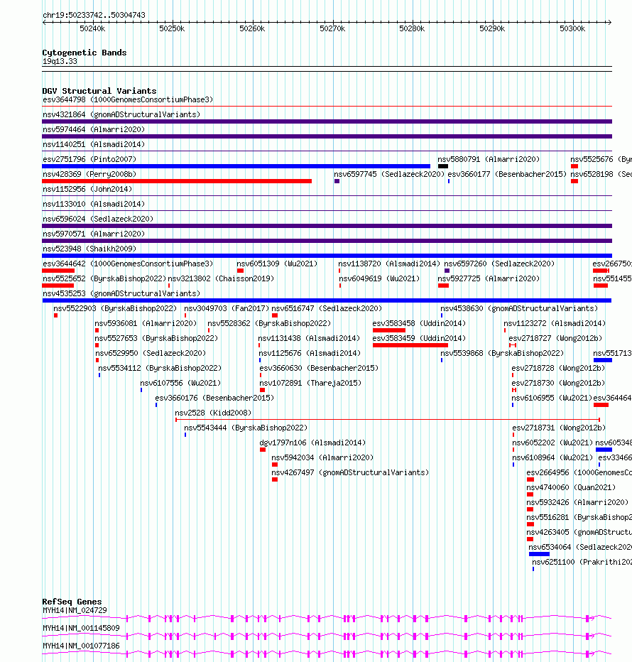Click nsv6049619 (Wu2021) label
The height and width of the screenshot is (662, 632).
click(379, 278)
